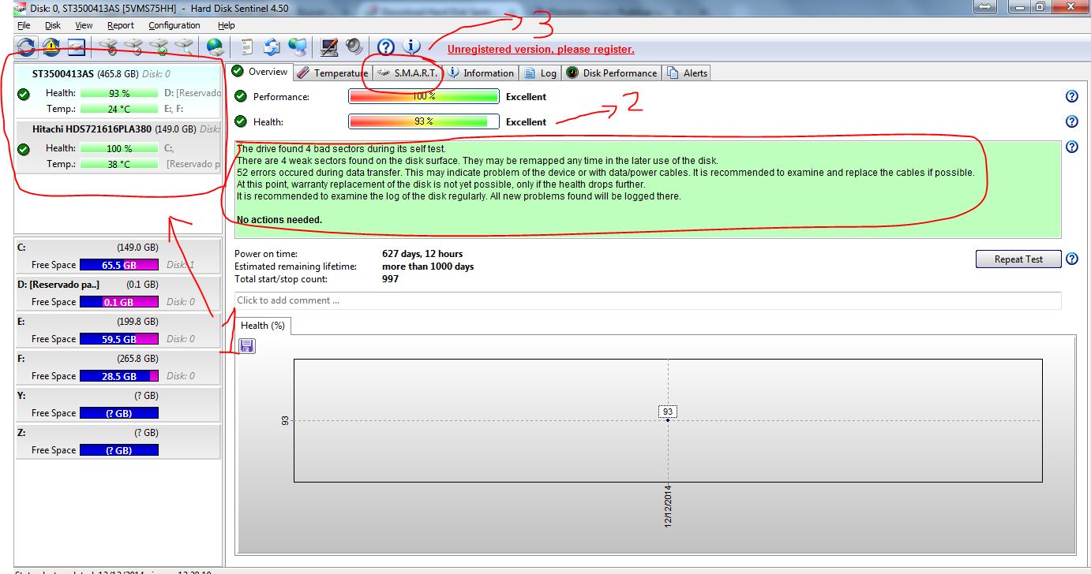Viewport: 1091px width, 574px height.
Task: Click the Repeat Test button
Action: (x=1018, y=259)
